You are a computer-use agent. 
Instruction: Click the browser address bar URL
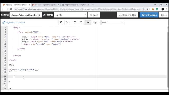pyautogui.click(x=79, y=9)
